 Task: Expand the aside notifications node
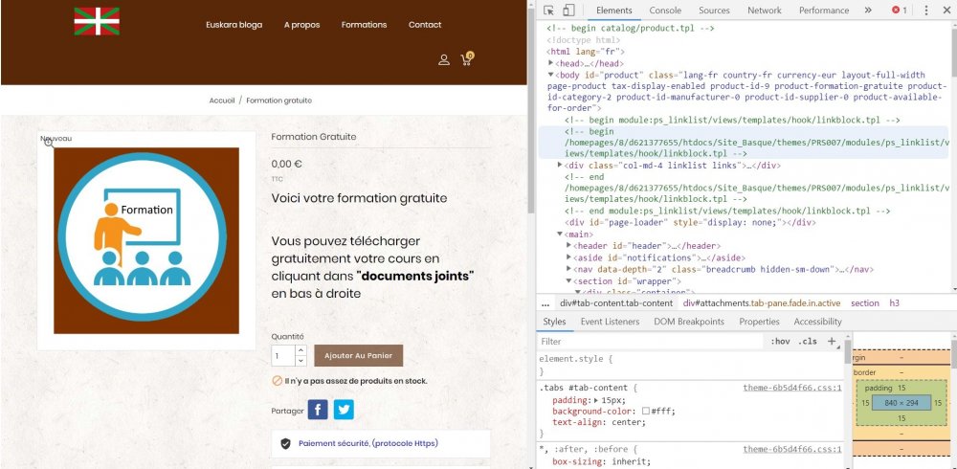point(568,257)
